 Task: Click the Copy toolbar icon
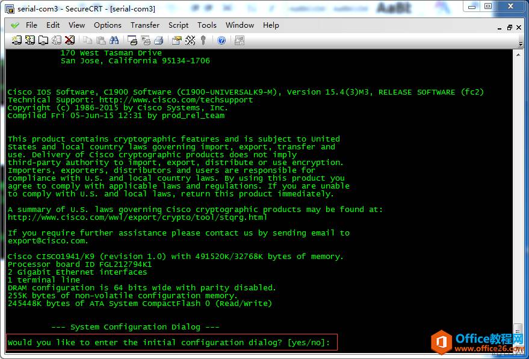(88, 40)
